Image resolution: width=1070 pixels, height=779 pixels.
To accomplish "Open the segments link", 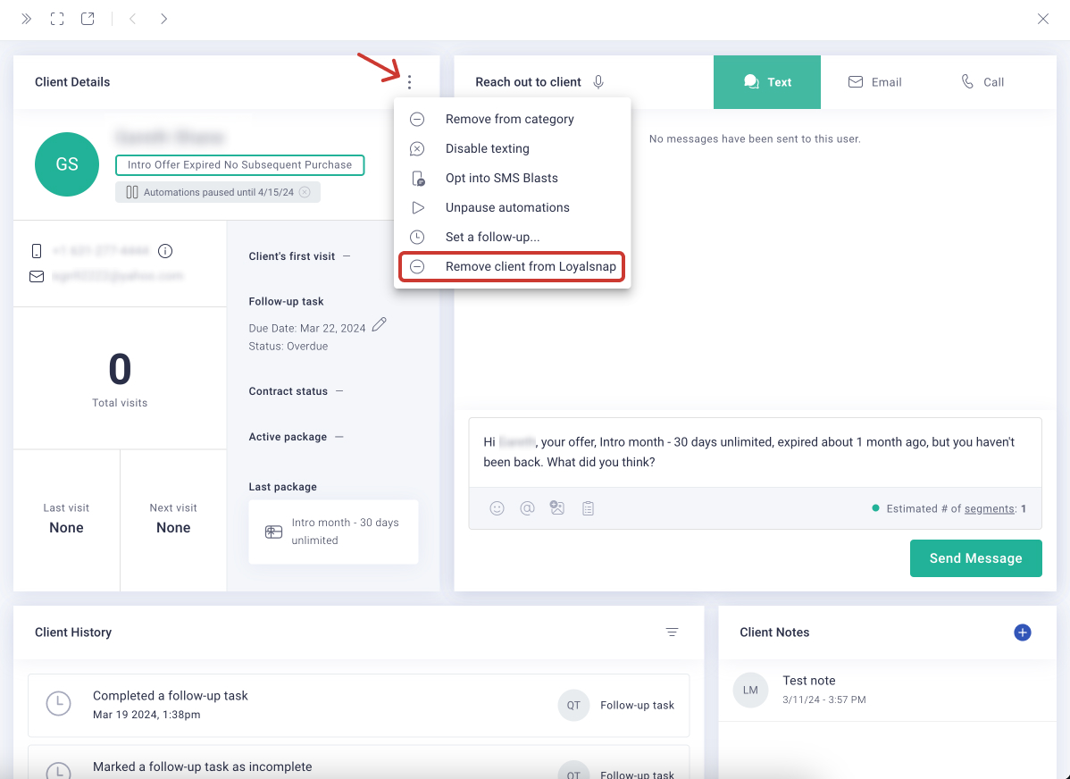I will click(x=989, y=508).
